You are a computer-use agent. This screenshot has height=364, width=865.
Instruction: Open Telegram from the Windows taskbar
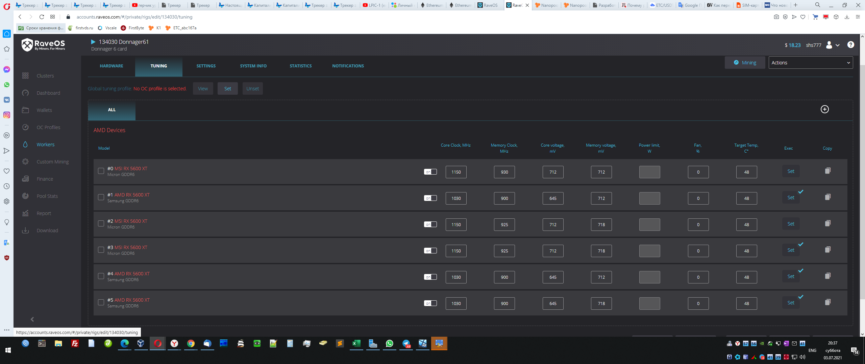406,343
